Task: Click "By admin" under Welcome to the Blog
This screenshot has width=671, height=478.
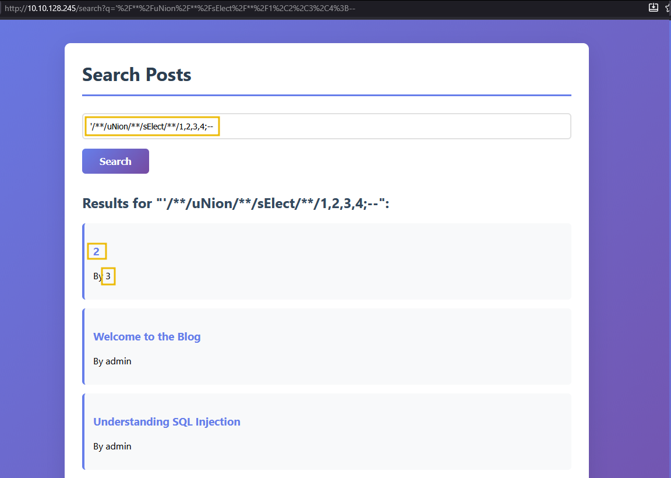Action: point(112,361)
